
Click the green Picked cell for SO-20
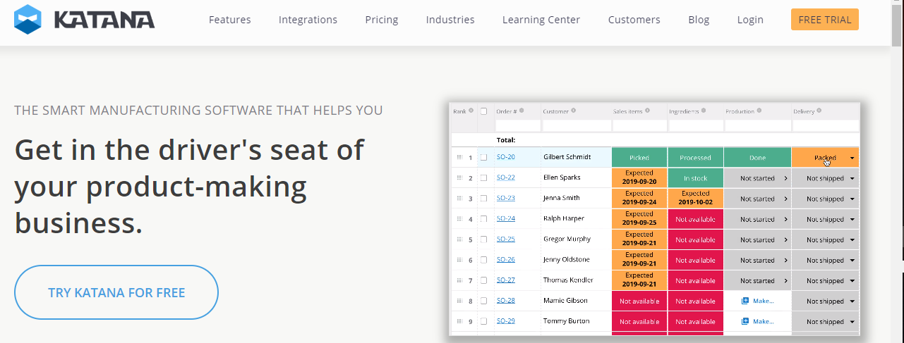(639, 158)
